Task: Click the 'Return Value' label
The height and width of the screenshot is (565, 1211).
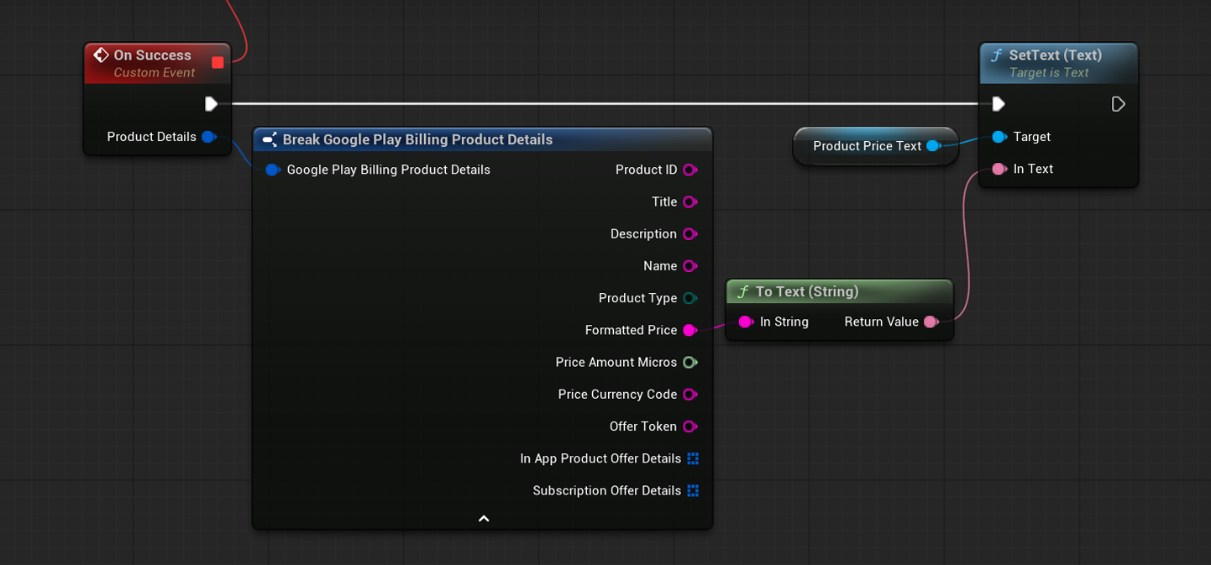Action: (881, 322)
